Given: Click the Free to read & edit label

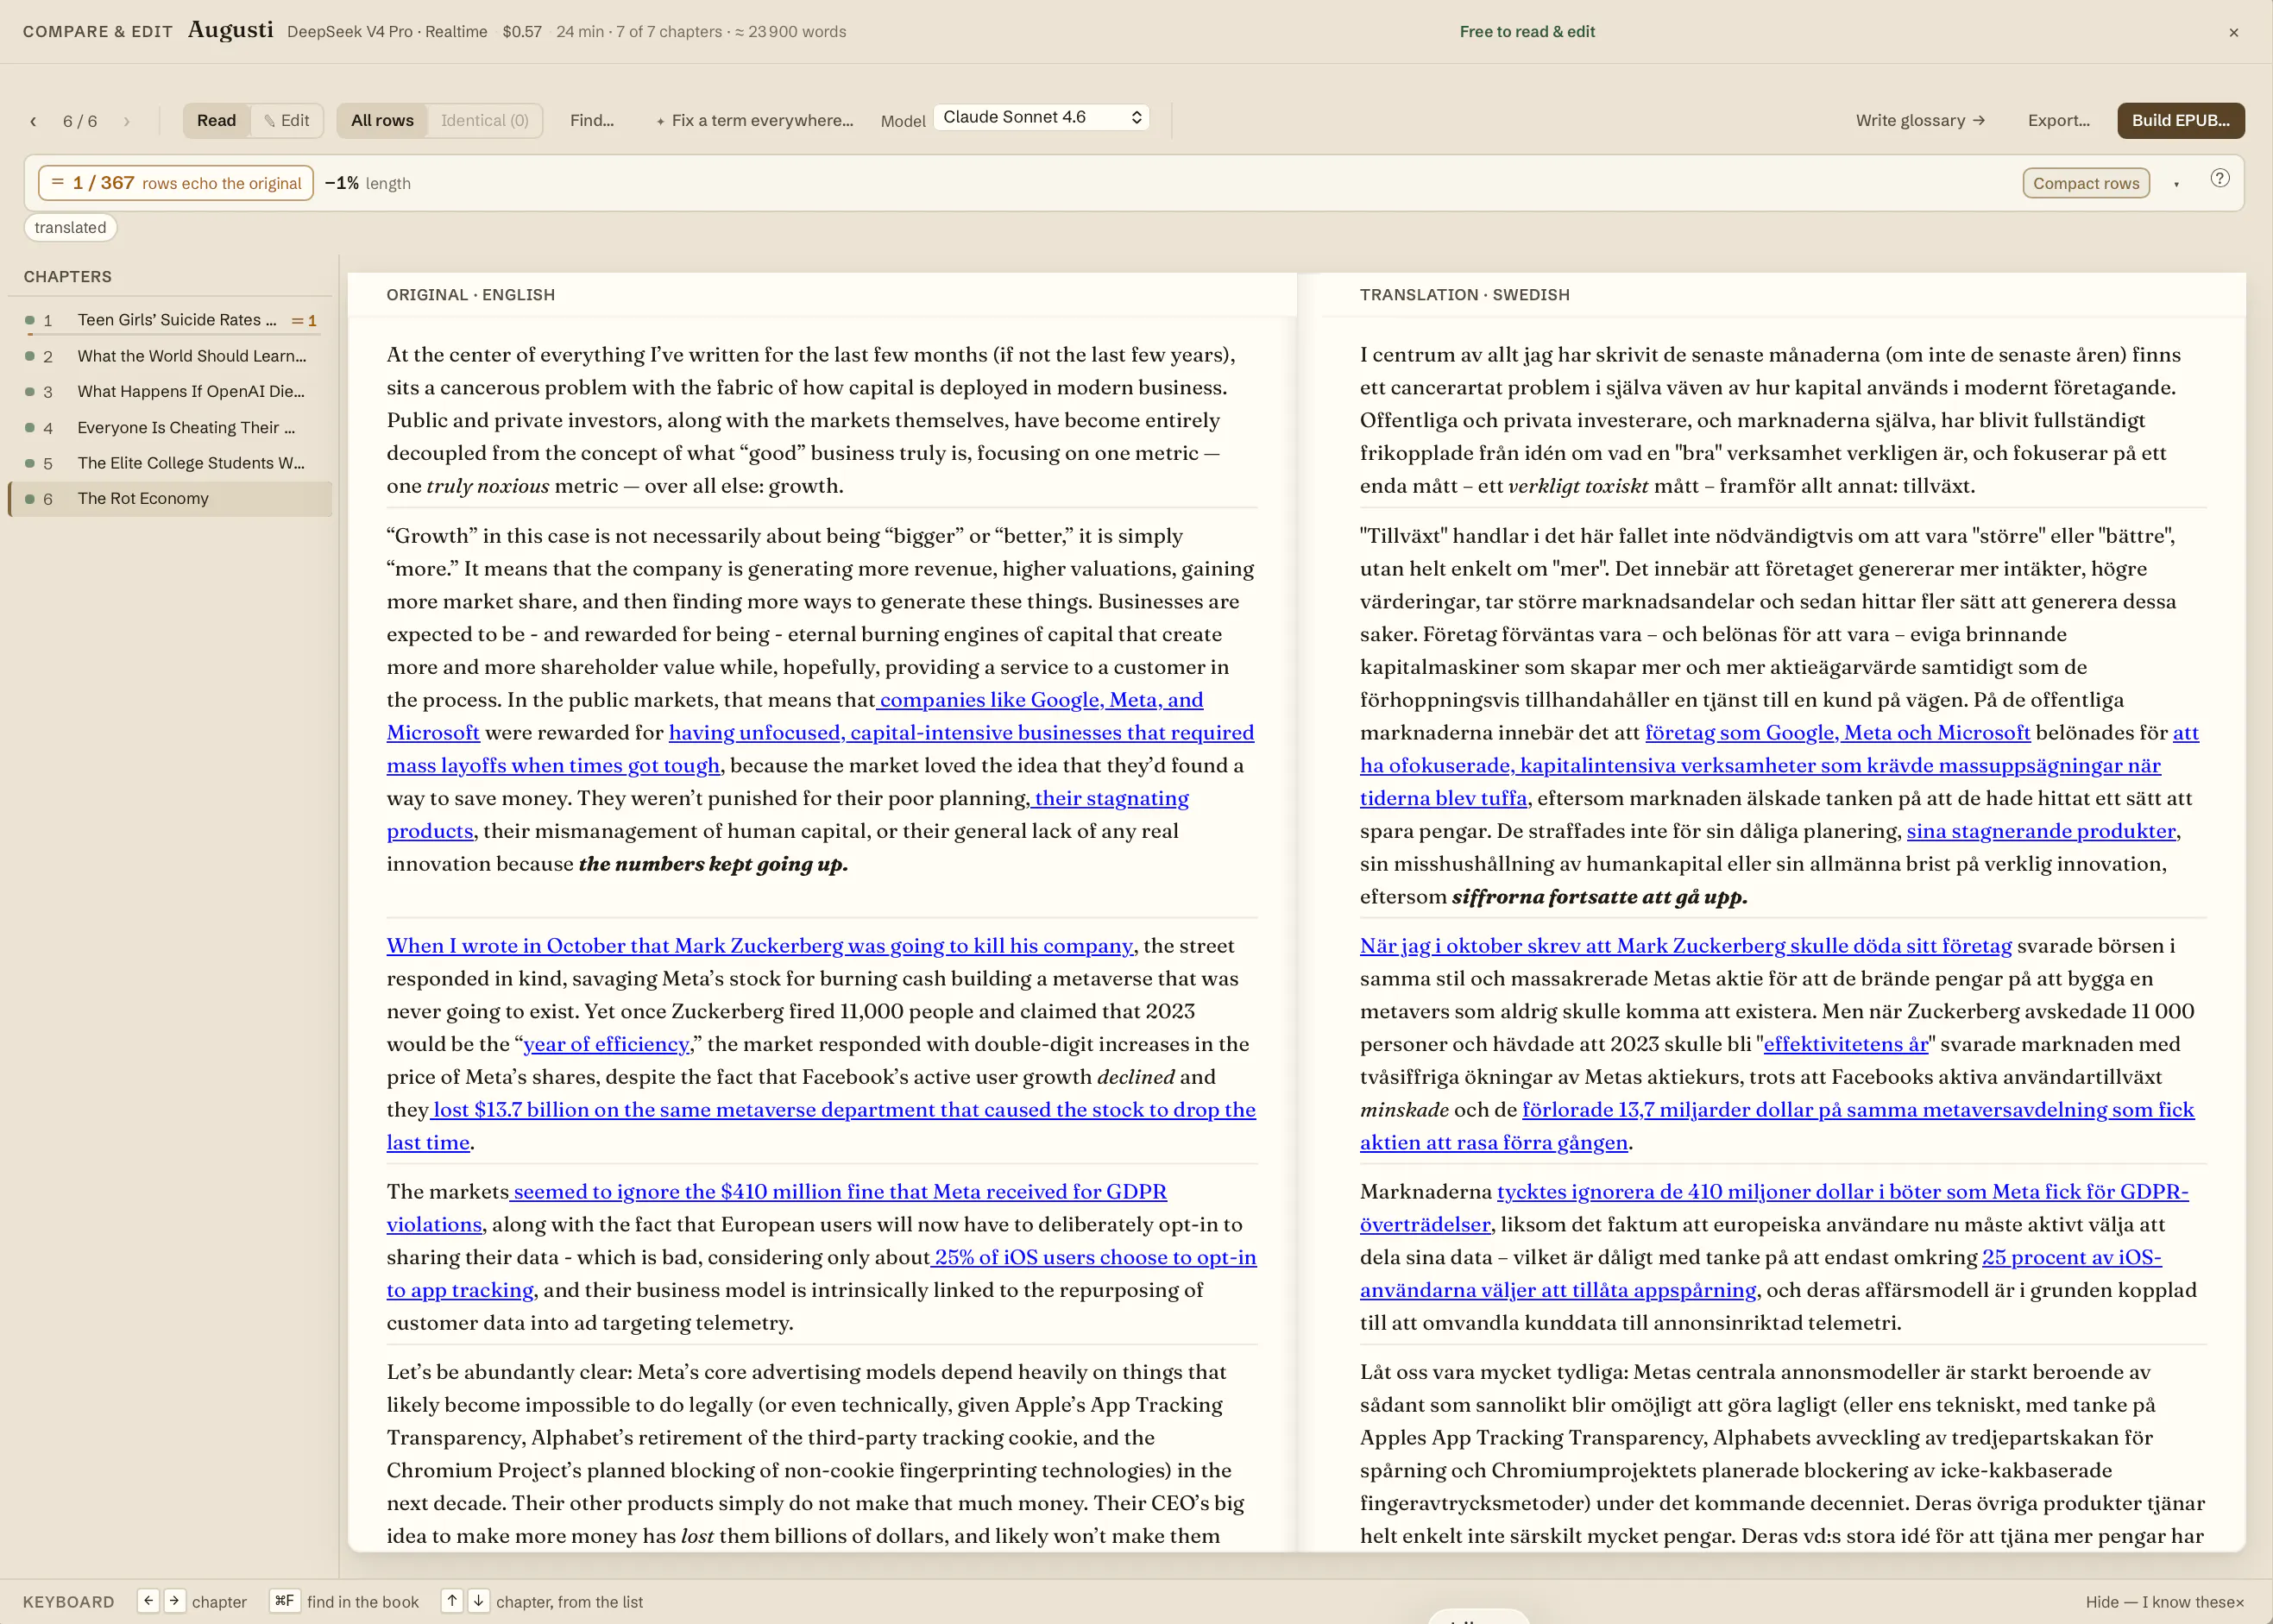Looking at the screenshot, I should [1526, 32].
